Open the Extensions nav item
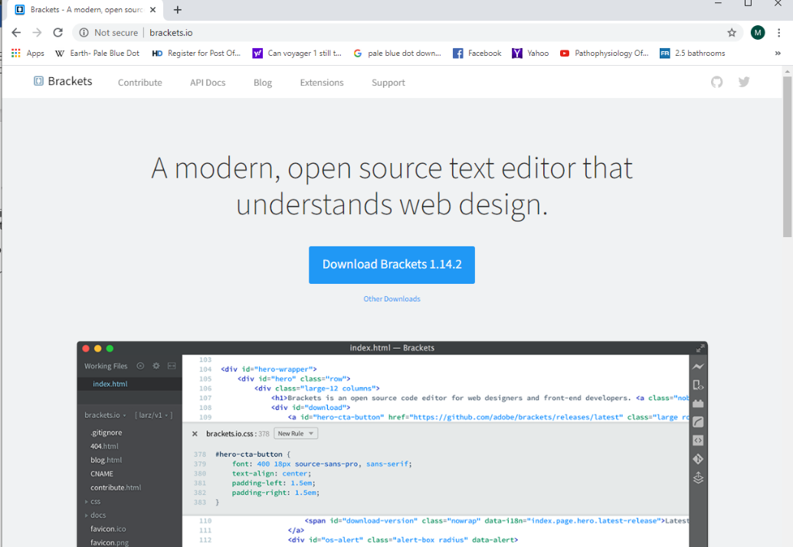Image resolution: width=793 pixels, height=547 pixels. tap(322, 83)
